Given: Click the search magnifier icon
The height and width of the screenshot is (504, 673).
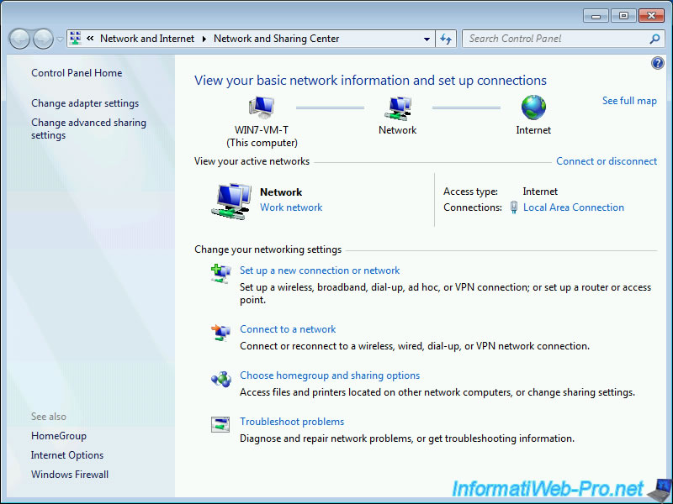Looking at the screenshot, I should (x=654, y=39).
